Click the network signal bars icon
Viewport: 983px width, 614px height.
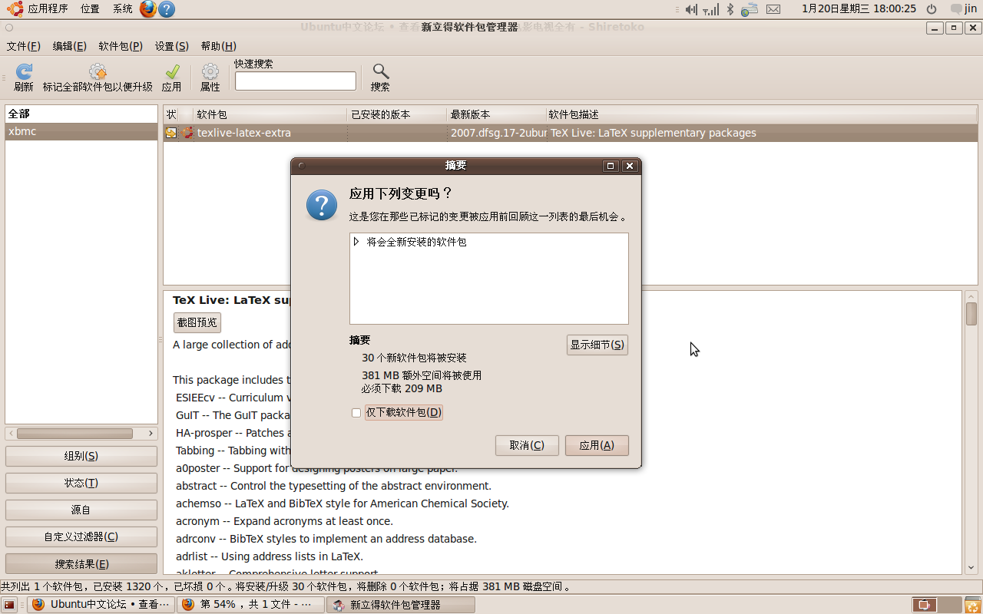click(x=711, y=9)
